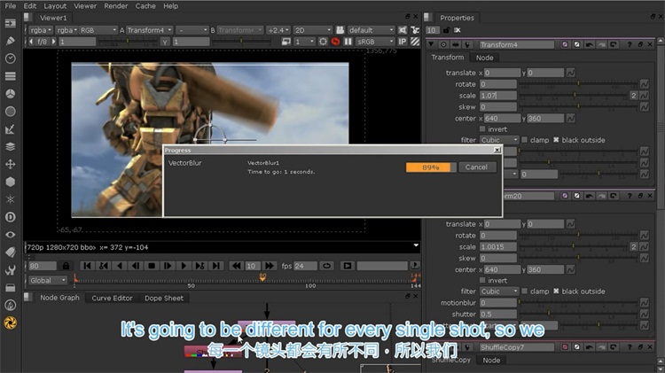The image size is (665, 373).
Task: Jump to the first frame button
Action: (x=87, y=266)
